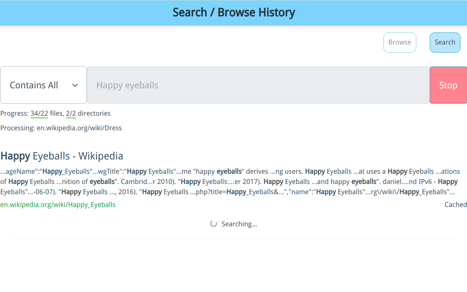Switch to the Browse tab
The width and height of the screenshot is (467, 292).
[x=400, y=42]
